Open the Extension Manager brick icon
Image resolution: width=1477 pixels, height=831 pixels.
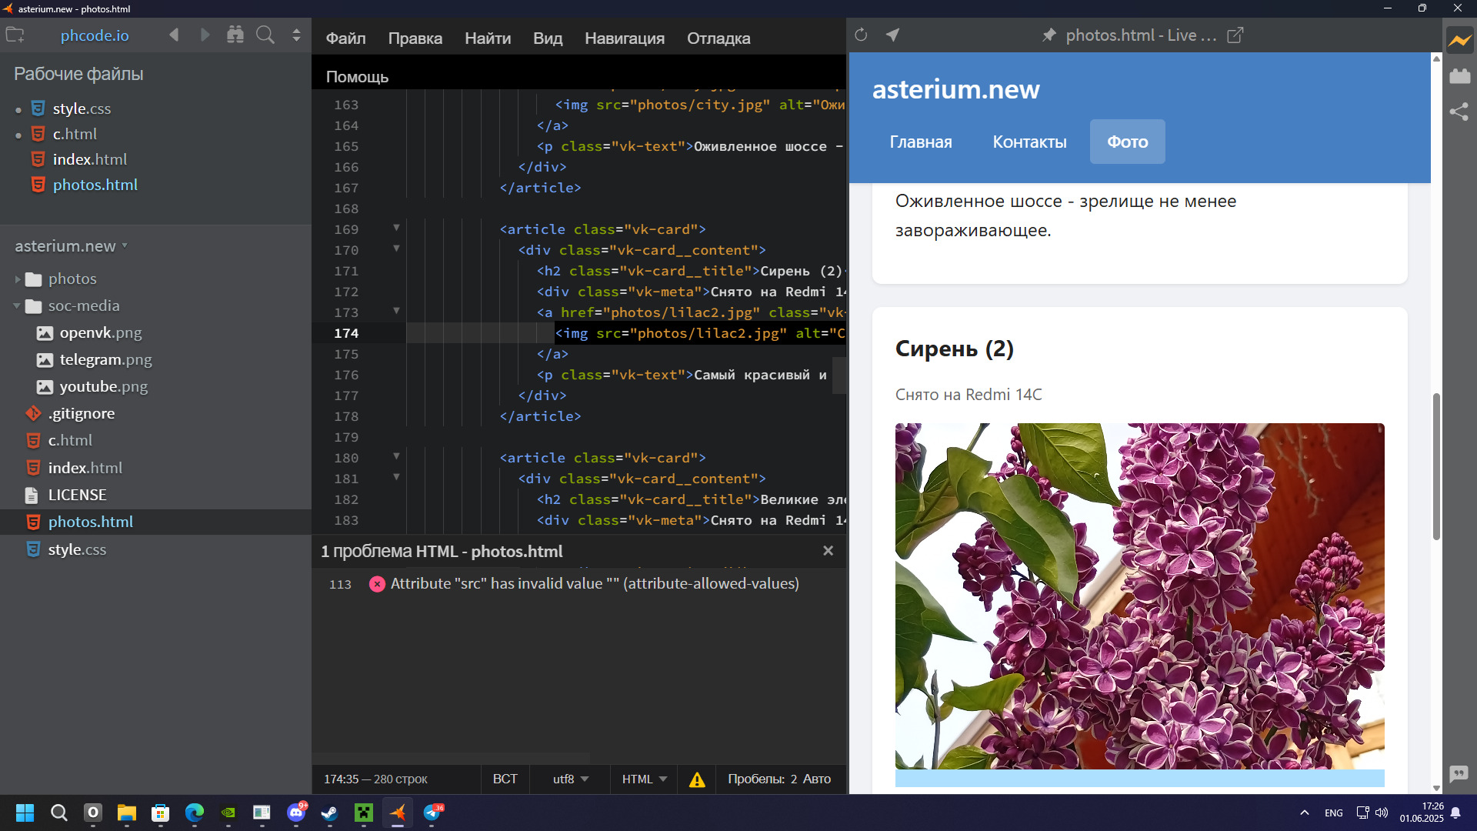point(1459,76)
